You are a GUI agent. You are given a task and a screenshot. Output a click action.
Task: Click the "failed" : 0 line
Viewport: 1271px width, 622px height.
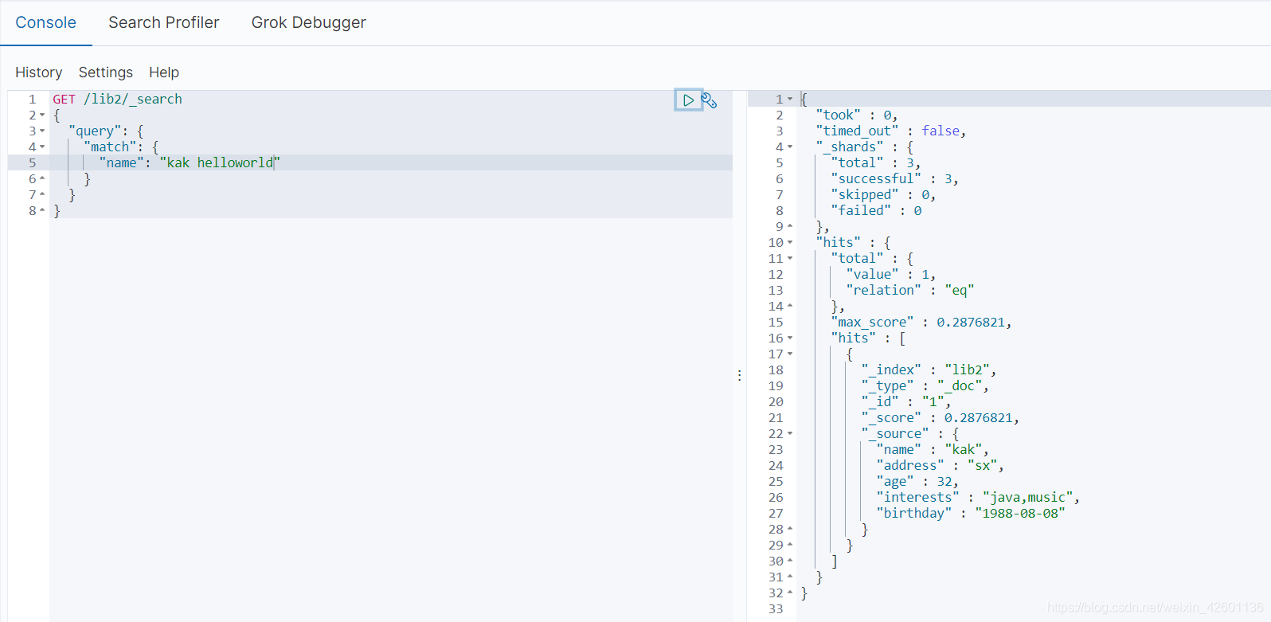pos(876,211)
